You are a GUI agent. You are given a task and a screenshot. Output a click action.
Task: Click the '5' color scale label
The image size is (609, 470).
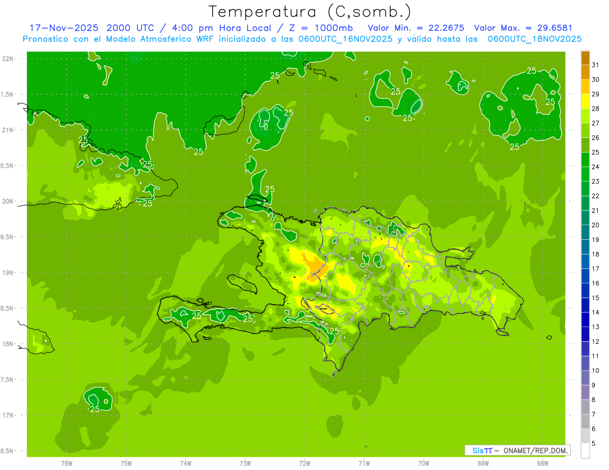click(594, 444)
